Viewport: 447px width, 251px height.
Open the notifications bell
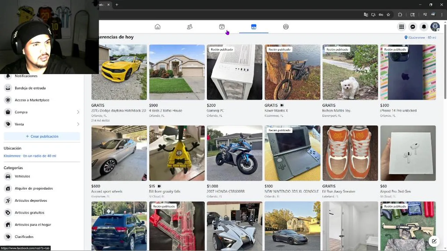tap(424, 27)
